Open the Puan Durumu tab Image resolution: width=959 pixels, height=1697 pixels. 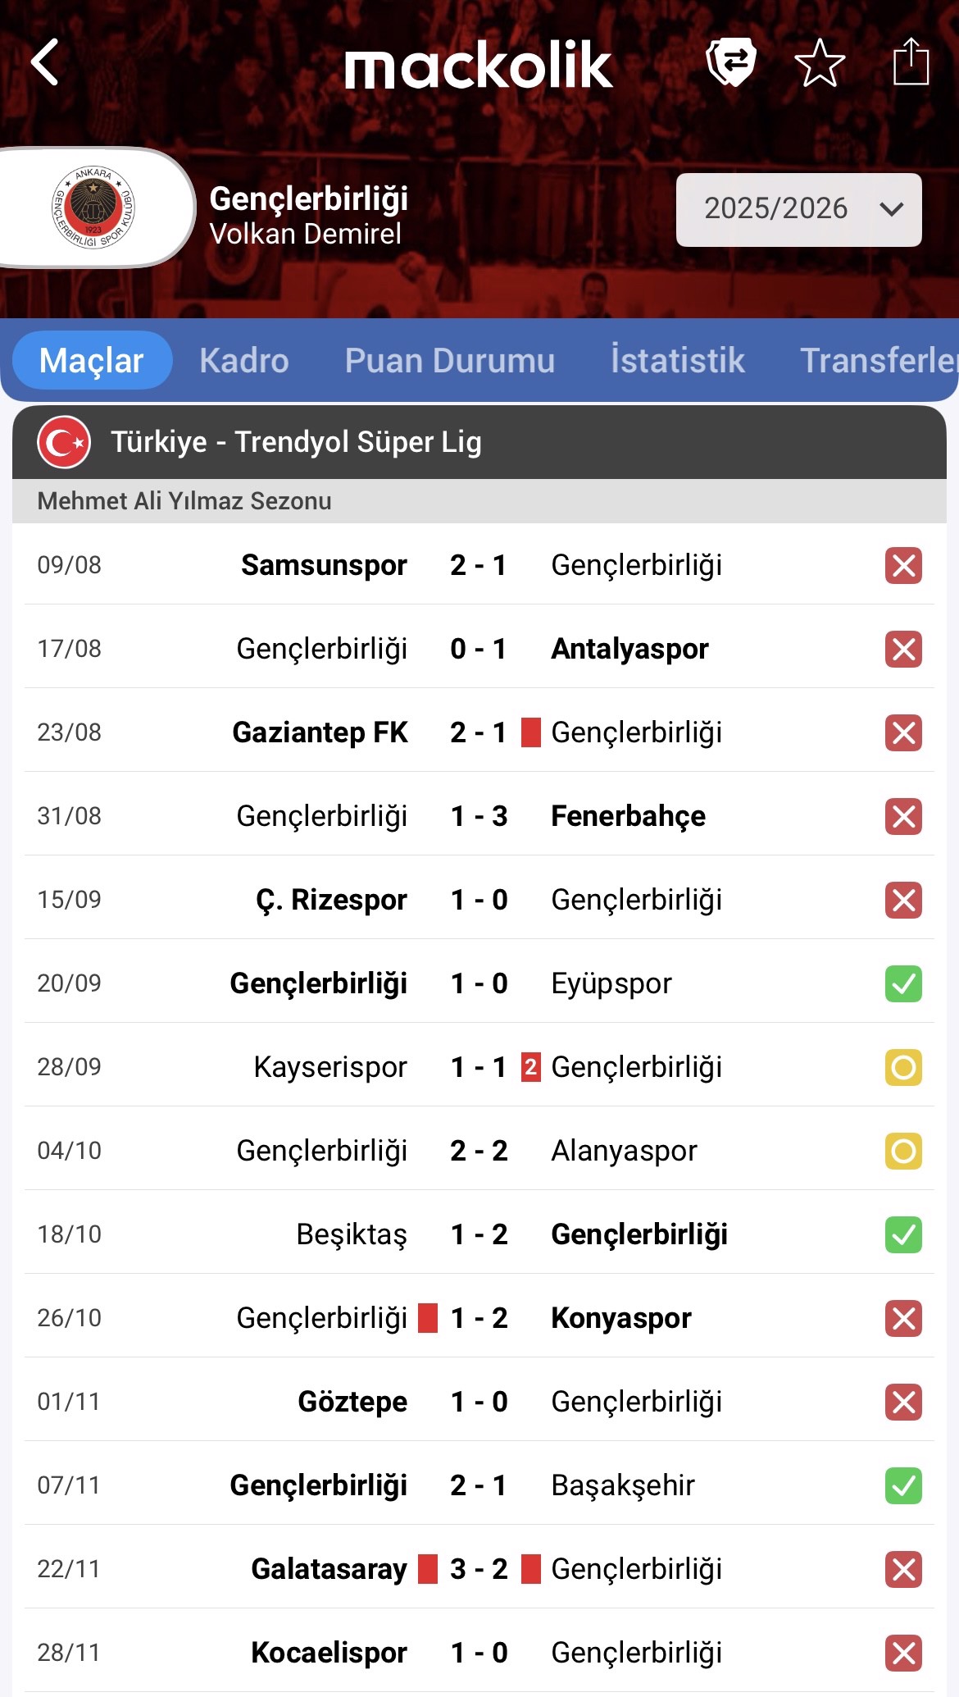450,361
